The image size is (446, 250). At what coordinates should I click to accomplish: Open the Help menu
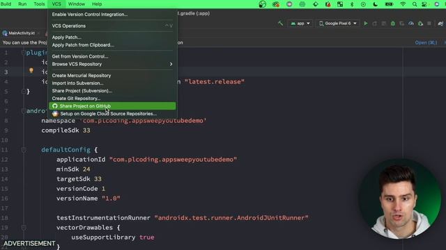[x=97, y=4]
